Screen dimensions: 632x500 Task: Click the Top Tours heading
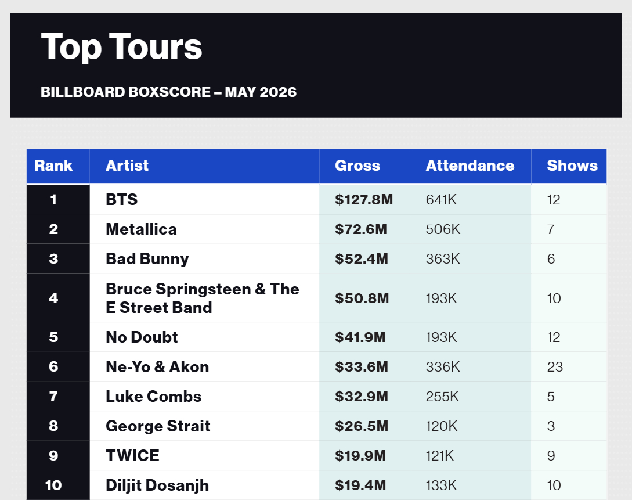tap(121, 47)
